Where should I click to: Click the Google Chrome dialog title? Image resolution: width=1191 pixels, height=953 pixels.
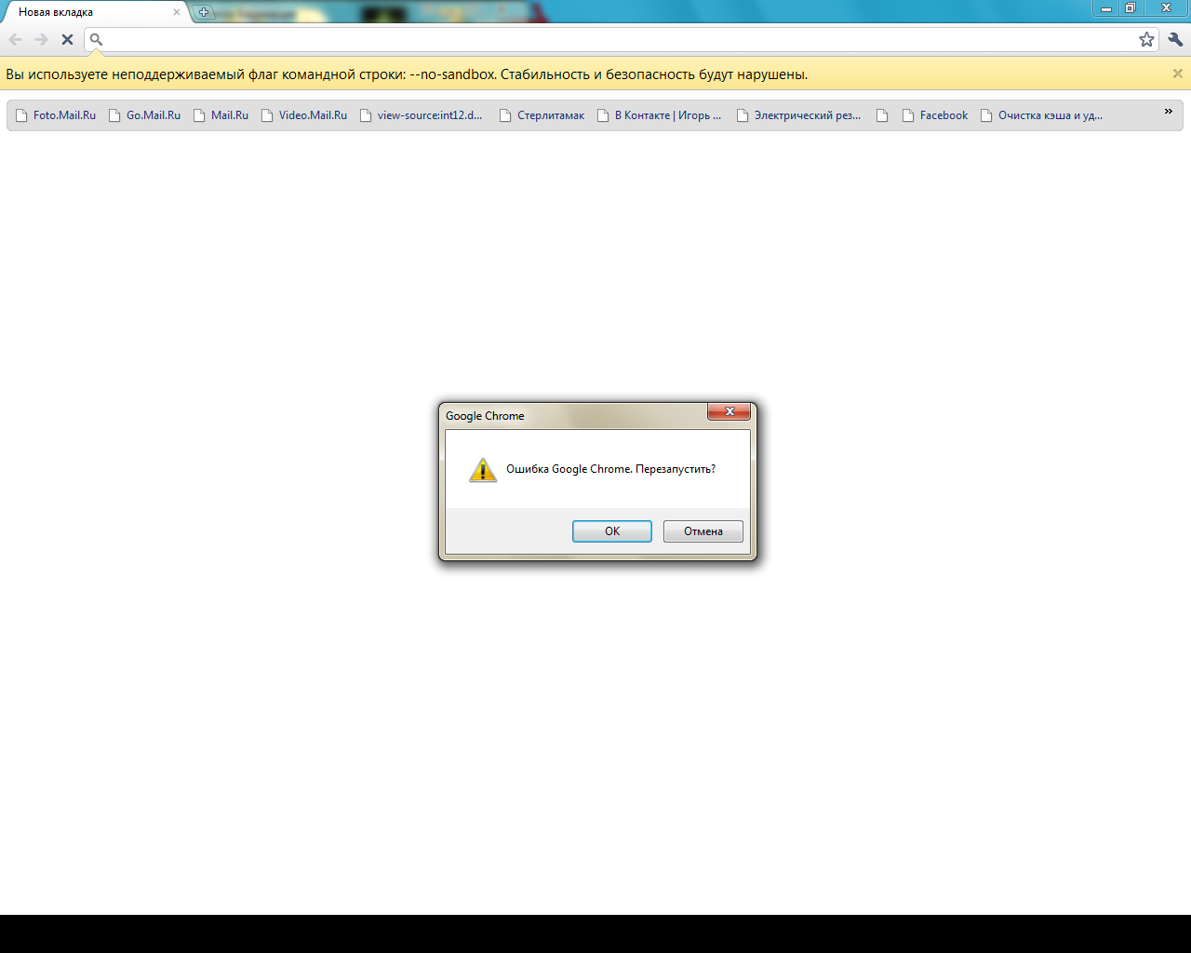pyautogui.click(x=485, y=416)
